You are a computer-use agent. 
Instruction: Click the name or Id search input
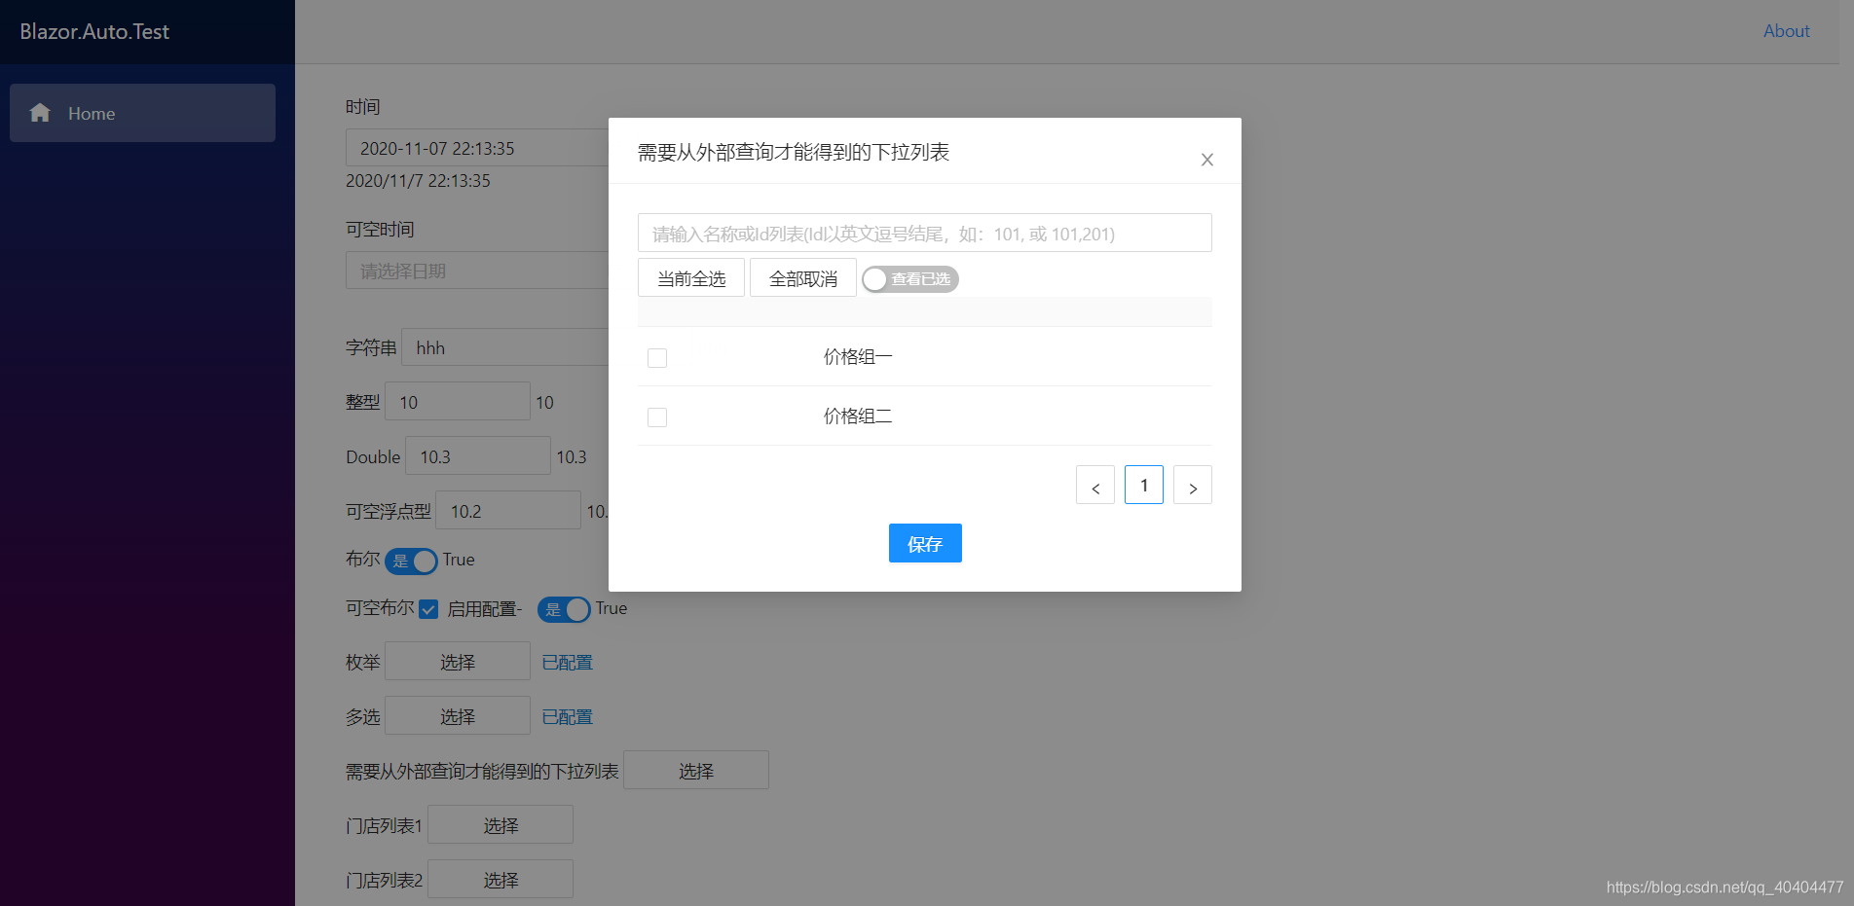click(924, 233)
